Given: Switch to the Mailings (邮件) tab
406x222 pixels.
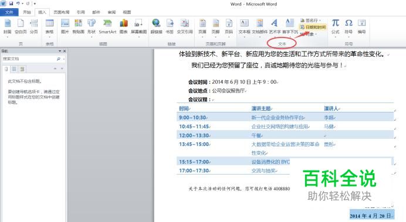Looking at the screenshot, I should pyautogui.click(x=96, y=12).
